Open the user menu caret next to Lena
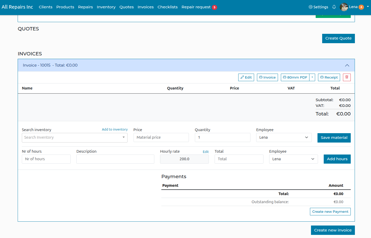 click(x=368, y=7)
